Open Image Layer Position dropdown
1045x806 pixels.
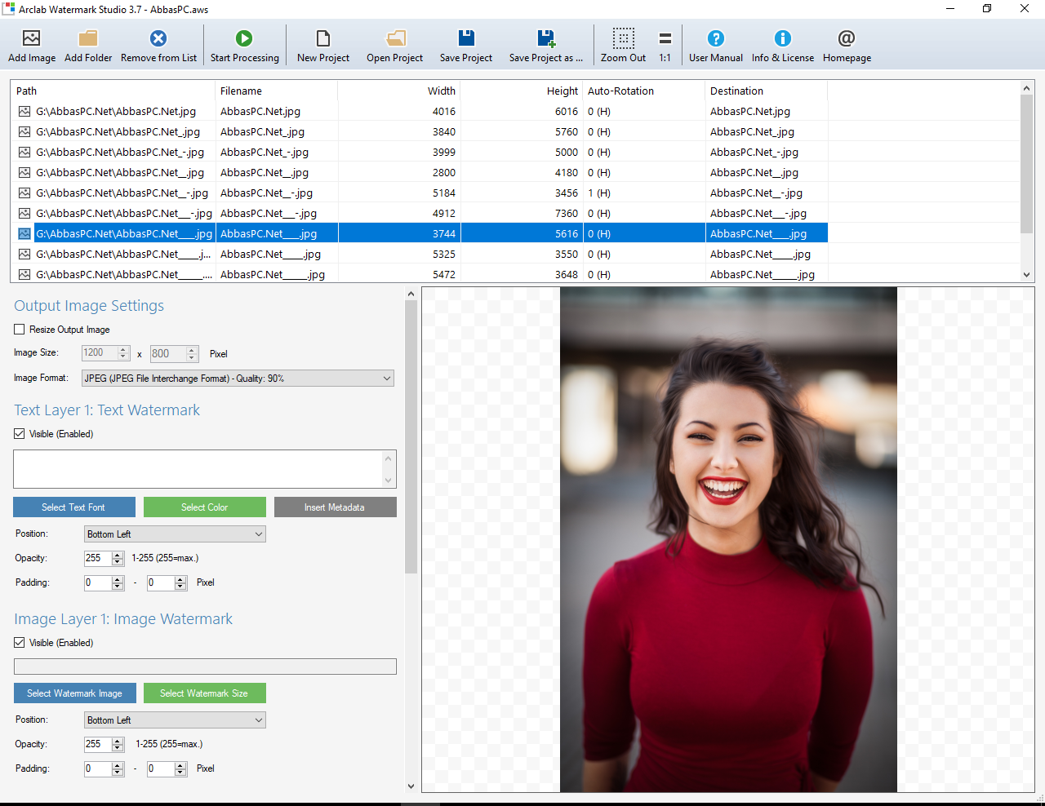tap(175, 720)
